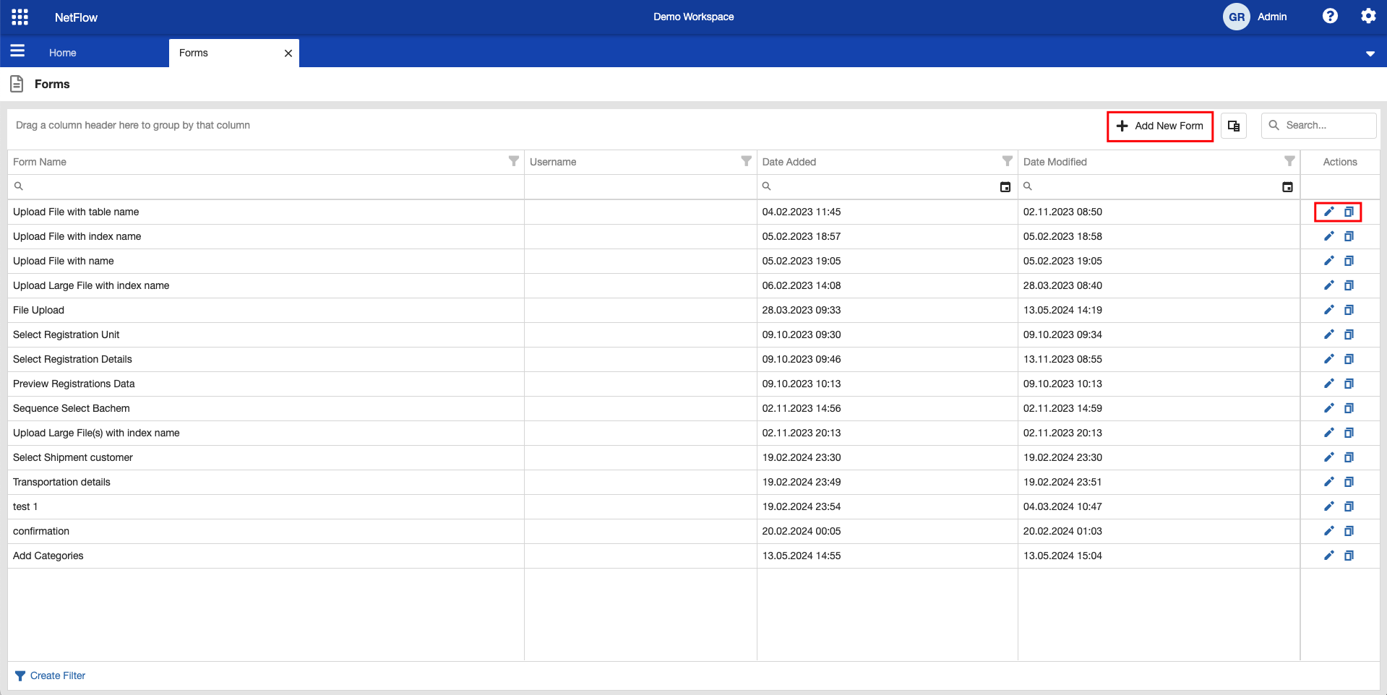Copy the Select Registration Unit form
The image size is (1387, 695).
pyautogui.click(x=1349, y=334)
